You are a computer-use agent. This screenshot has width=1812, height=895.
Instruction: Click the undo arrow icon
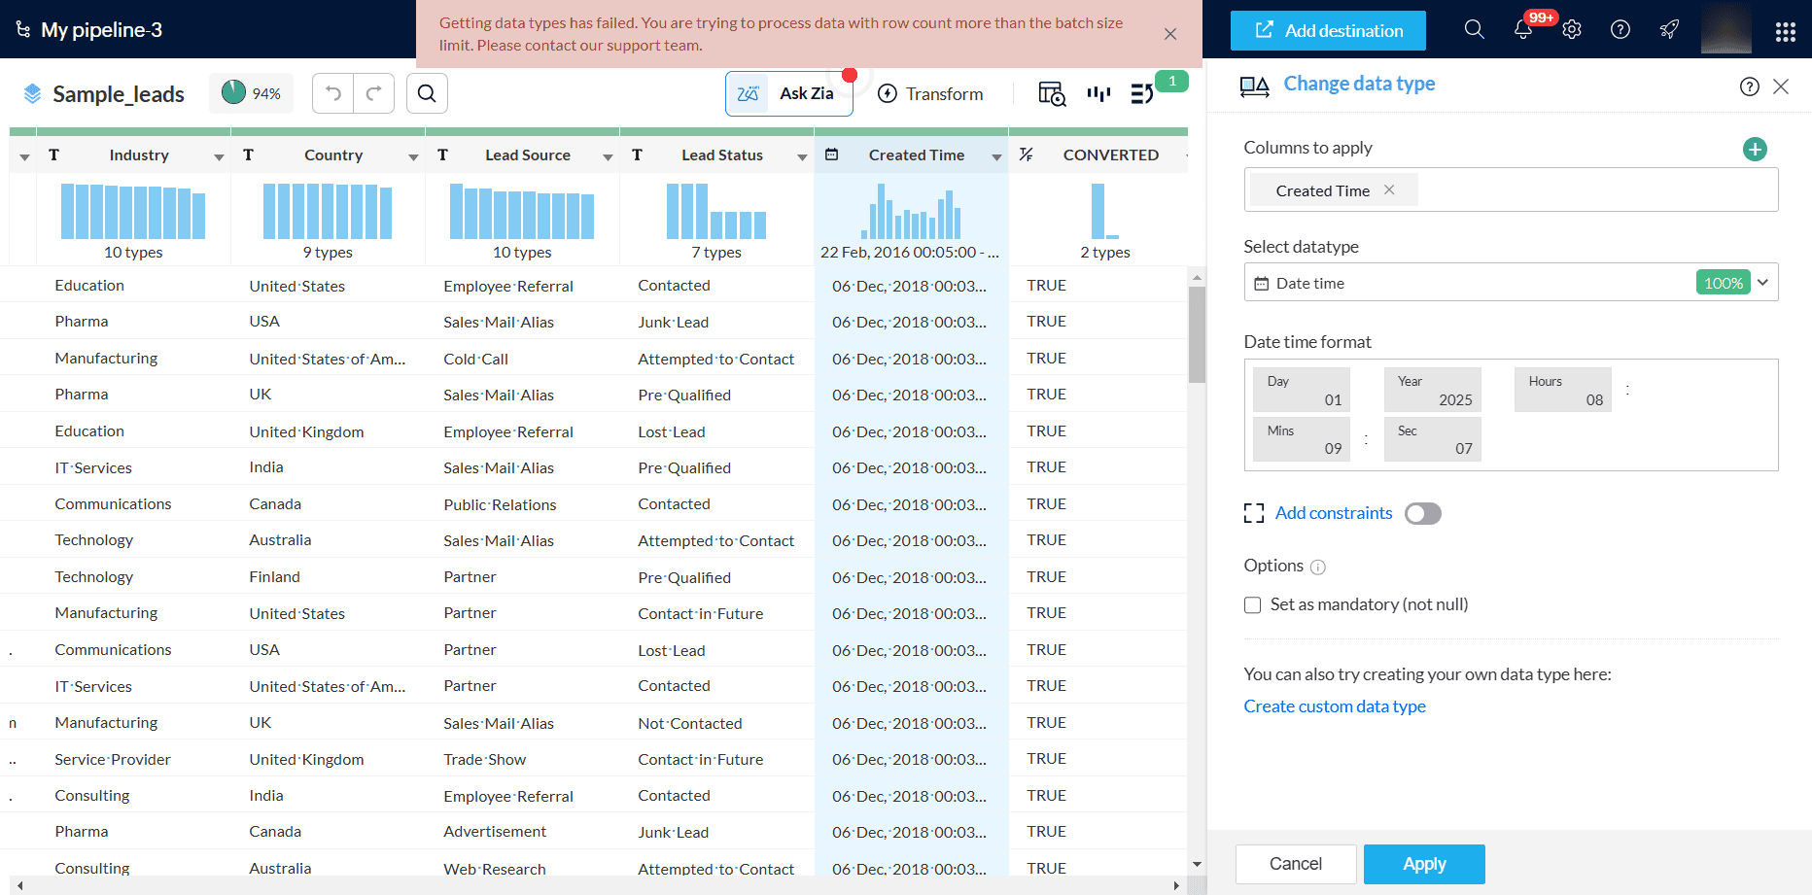pos(333,93)
